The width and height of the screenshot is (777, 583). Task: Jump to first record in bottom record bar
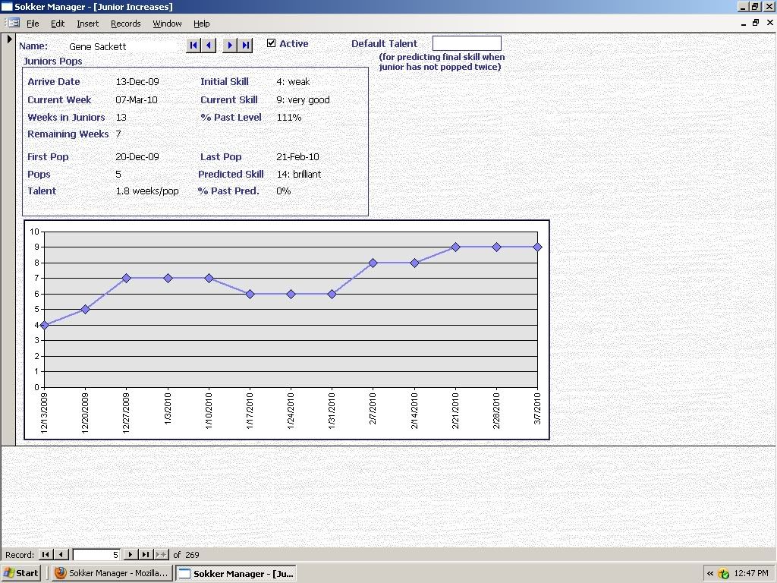click(46, 555)
